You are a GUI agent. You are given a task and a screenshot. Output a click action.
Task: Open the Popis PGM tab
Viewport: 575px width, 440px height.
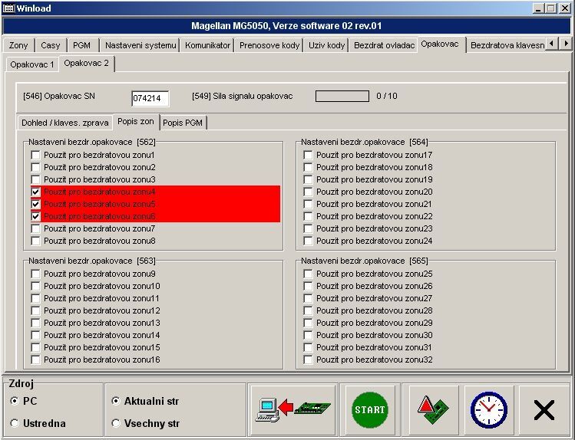tap(183, 123)
